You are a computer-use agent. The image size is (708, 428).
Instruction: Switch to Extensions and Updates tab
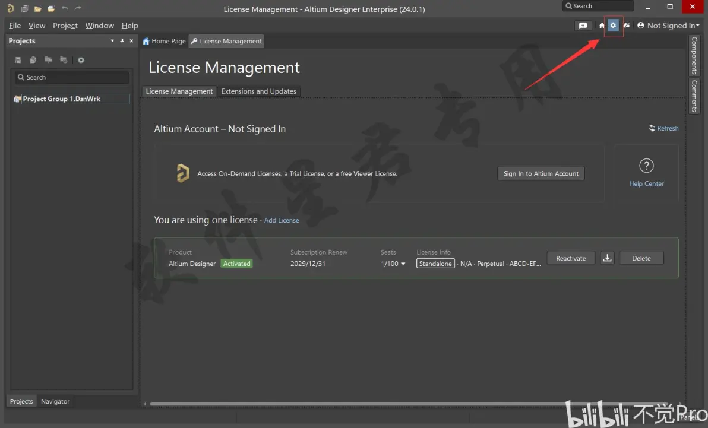pos(259,91)
